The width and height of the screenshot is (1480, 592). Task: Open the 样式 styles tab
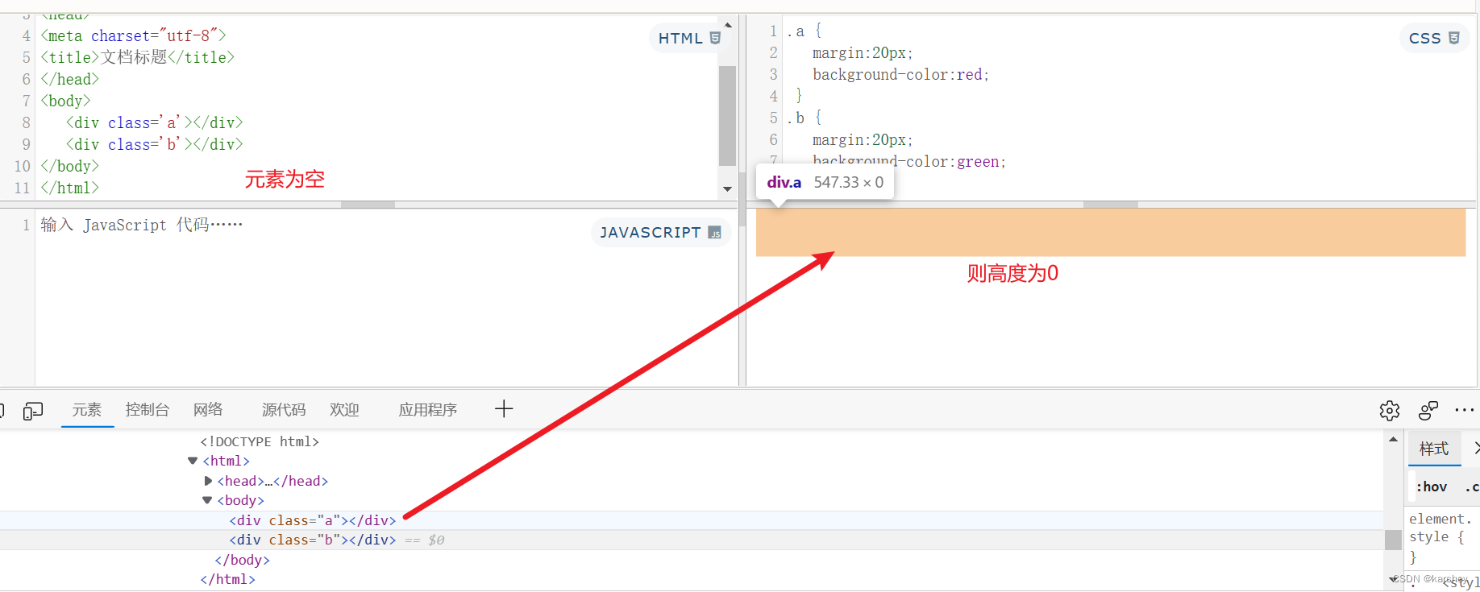point(1434,449)
